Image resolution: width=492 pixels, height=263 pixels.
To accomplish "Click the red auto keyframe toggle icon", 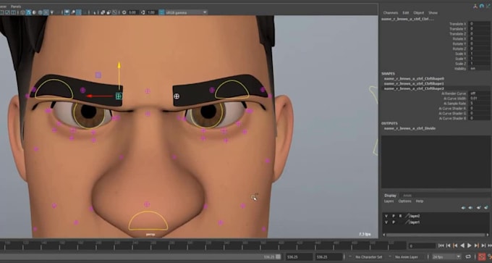I will pos(482,256).
